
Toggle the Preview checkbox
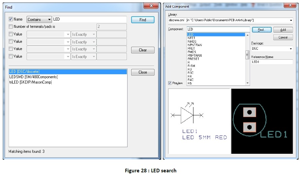tap(170, 83)
